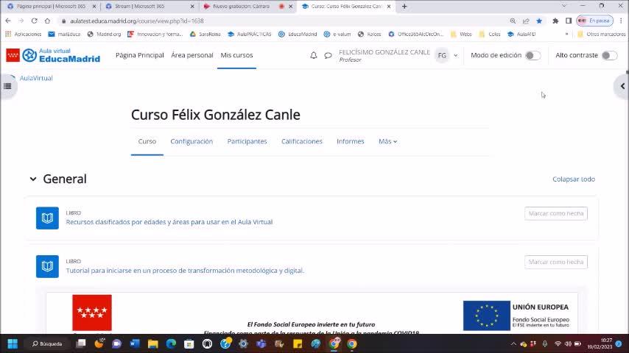Share this page via address bar icon
This screenshot has height=353, width=629.
pyautogui.click(x=526, y=21)
